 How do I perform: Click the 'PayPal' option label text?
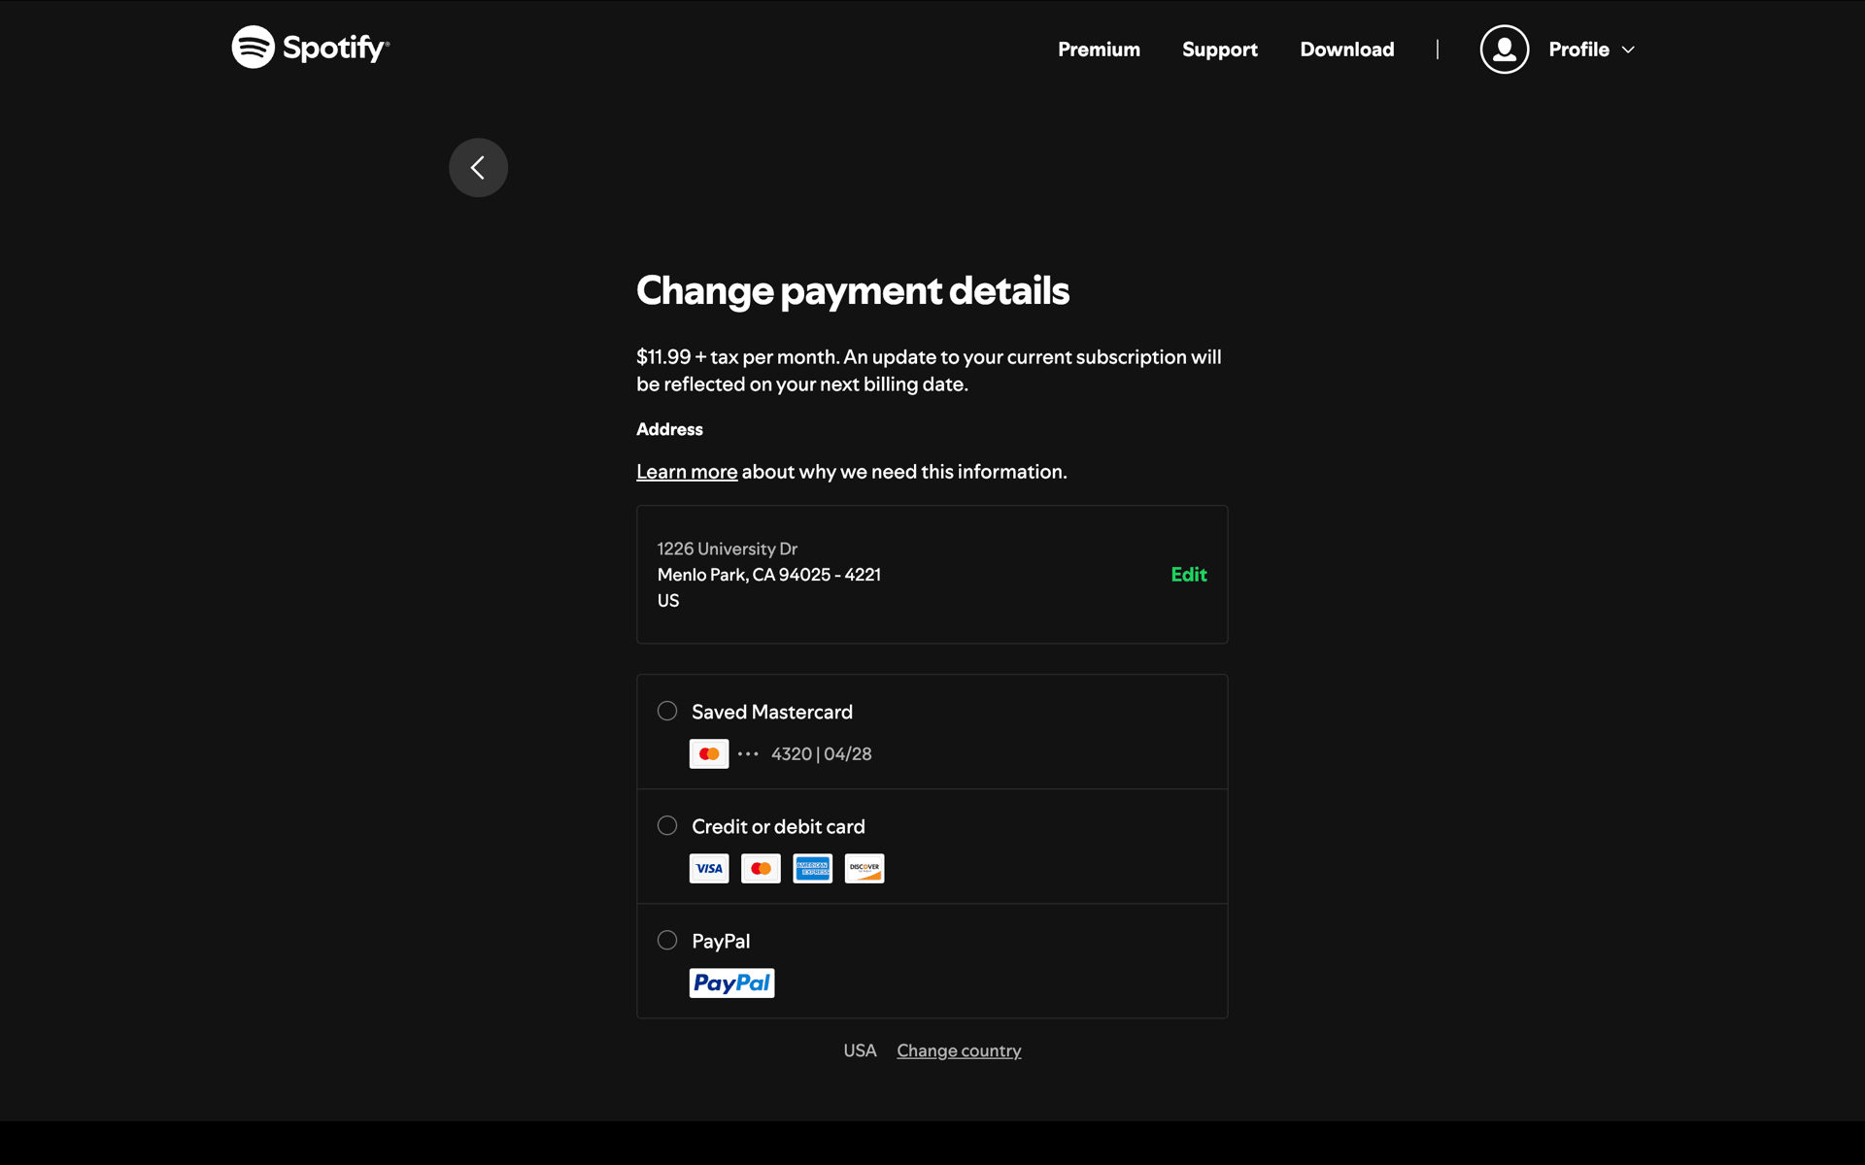coord(721,941)
